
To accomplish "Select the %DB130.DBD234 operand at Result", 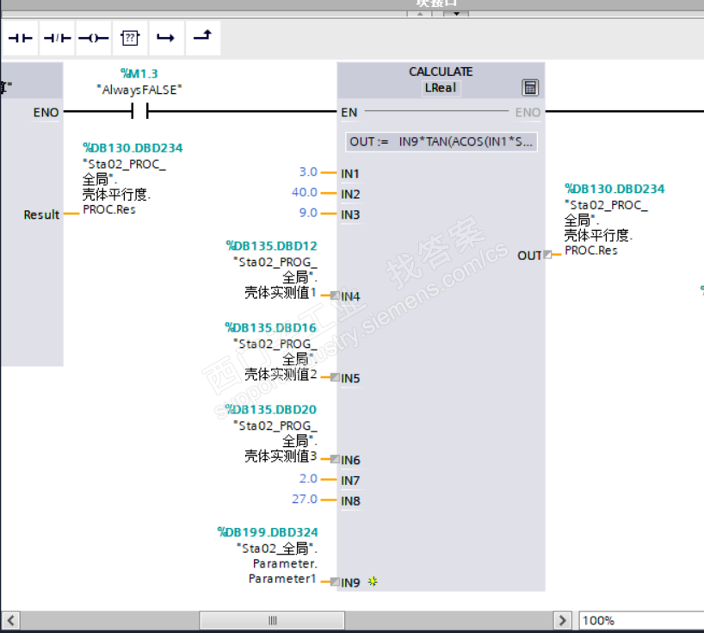I will [133, 148].
